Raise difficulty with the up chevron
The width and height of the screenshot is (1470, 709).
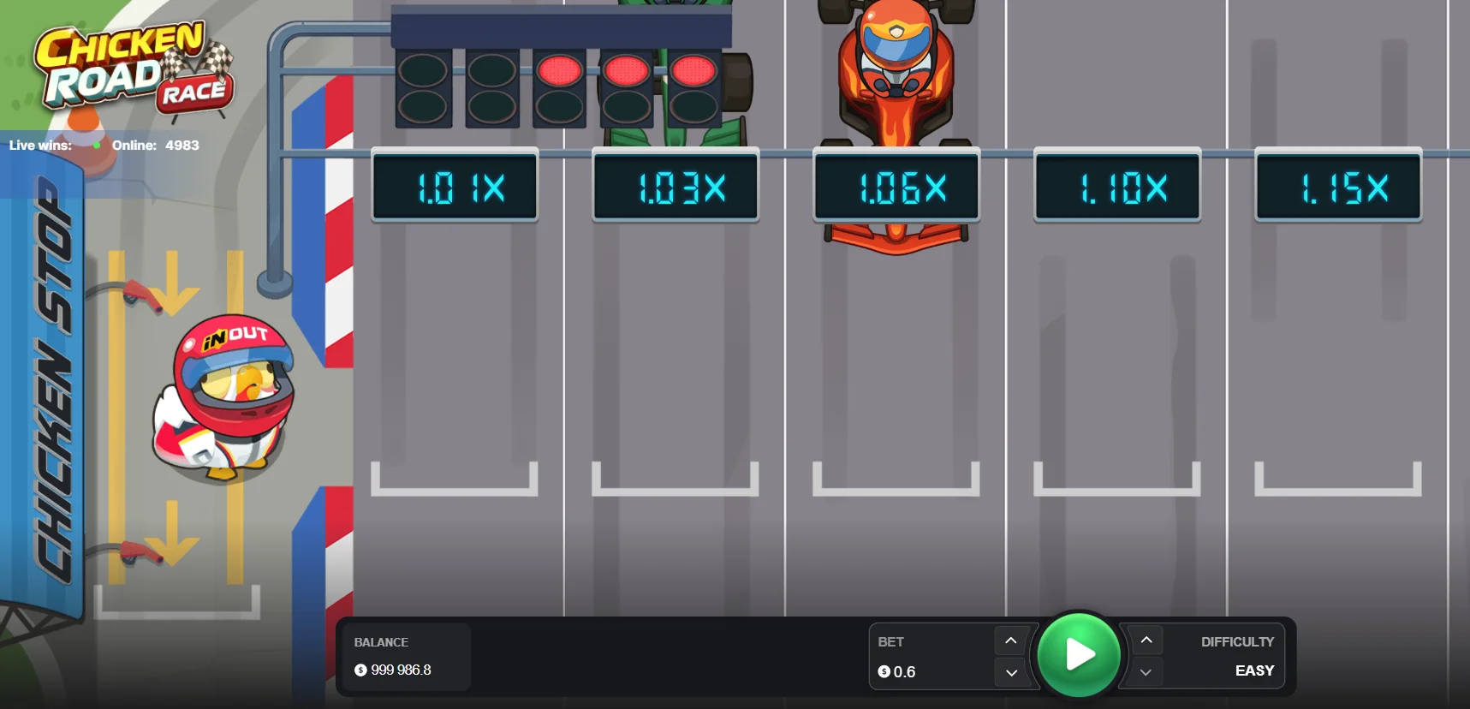coord(1146,640)
